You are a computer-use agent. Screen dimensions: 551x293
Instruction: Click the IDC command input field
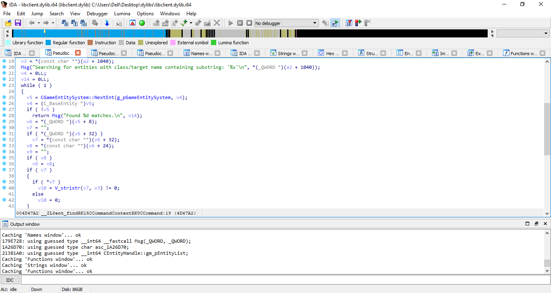285,280
